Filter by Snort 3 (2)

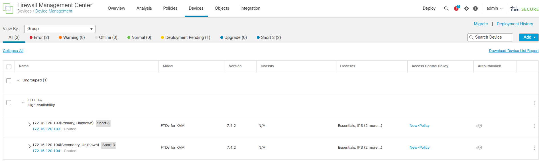tap(269, 37)
